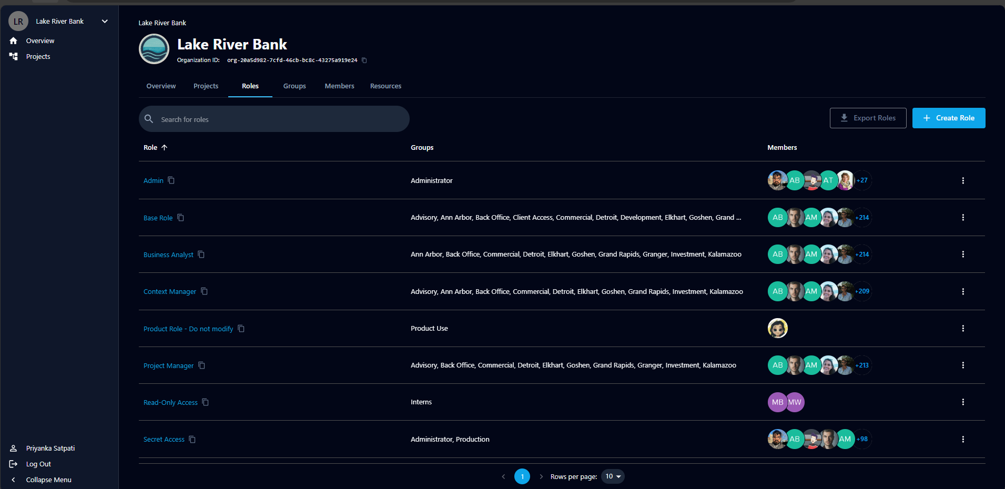The image size is (1005, 489).
Task: Open the Secret Access row options menu
Action: [963, 439]
